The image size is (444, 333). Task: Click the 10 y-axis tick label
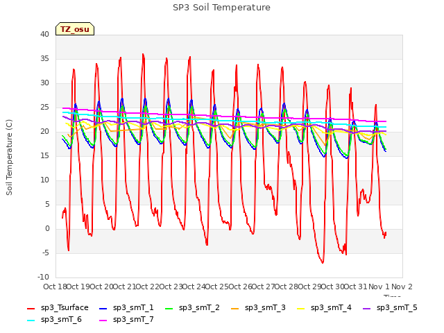tap(44, 180)
